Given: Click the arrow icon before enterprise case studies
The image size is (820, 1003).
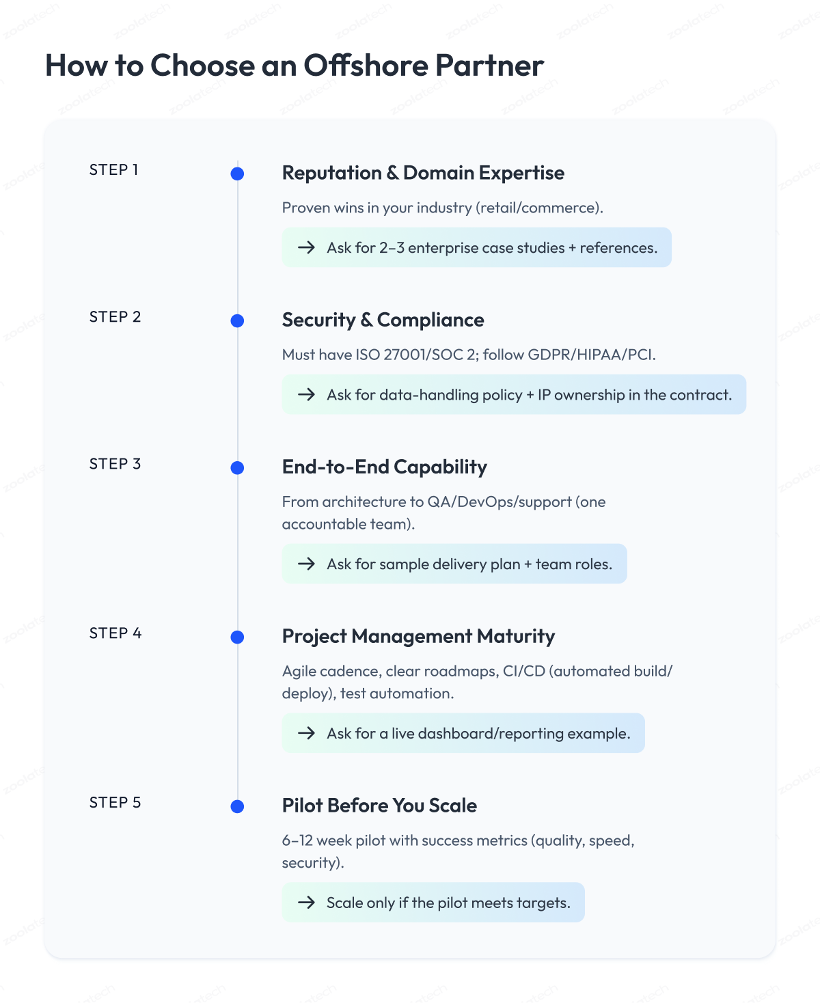Looking at the screenshot, I should click(307, 247).
